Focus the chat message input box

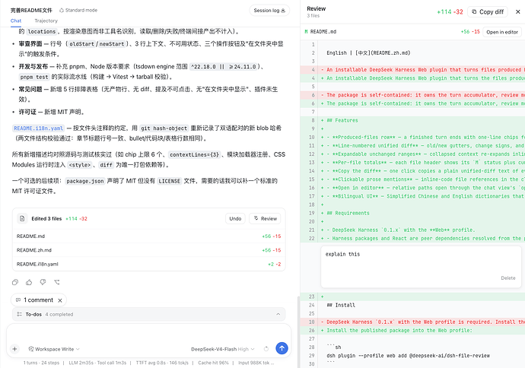(148, 333)
